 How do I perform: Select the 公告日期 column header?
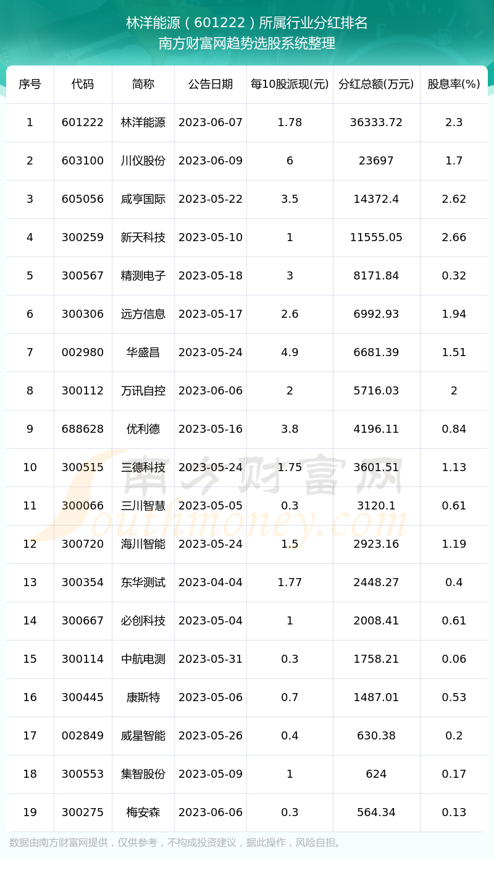click(x=211, y=84)
